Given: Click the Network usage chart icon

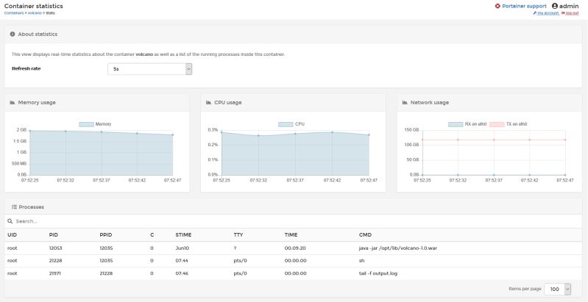Looking at the screenshot, I should pyautogui.click(x=405, y=102).
